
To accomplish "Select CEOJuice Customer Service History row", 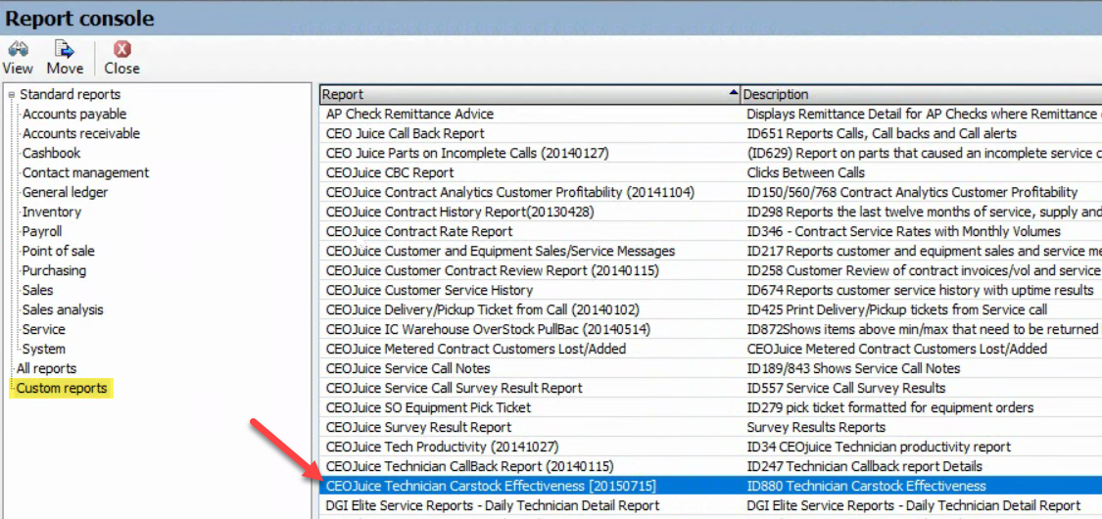I will pos(429,290).
